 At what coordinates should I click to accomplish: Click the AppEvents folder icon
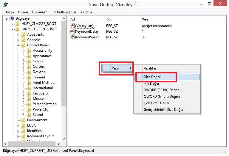click(x=23, y=34)
